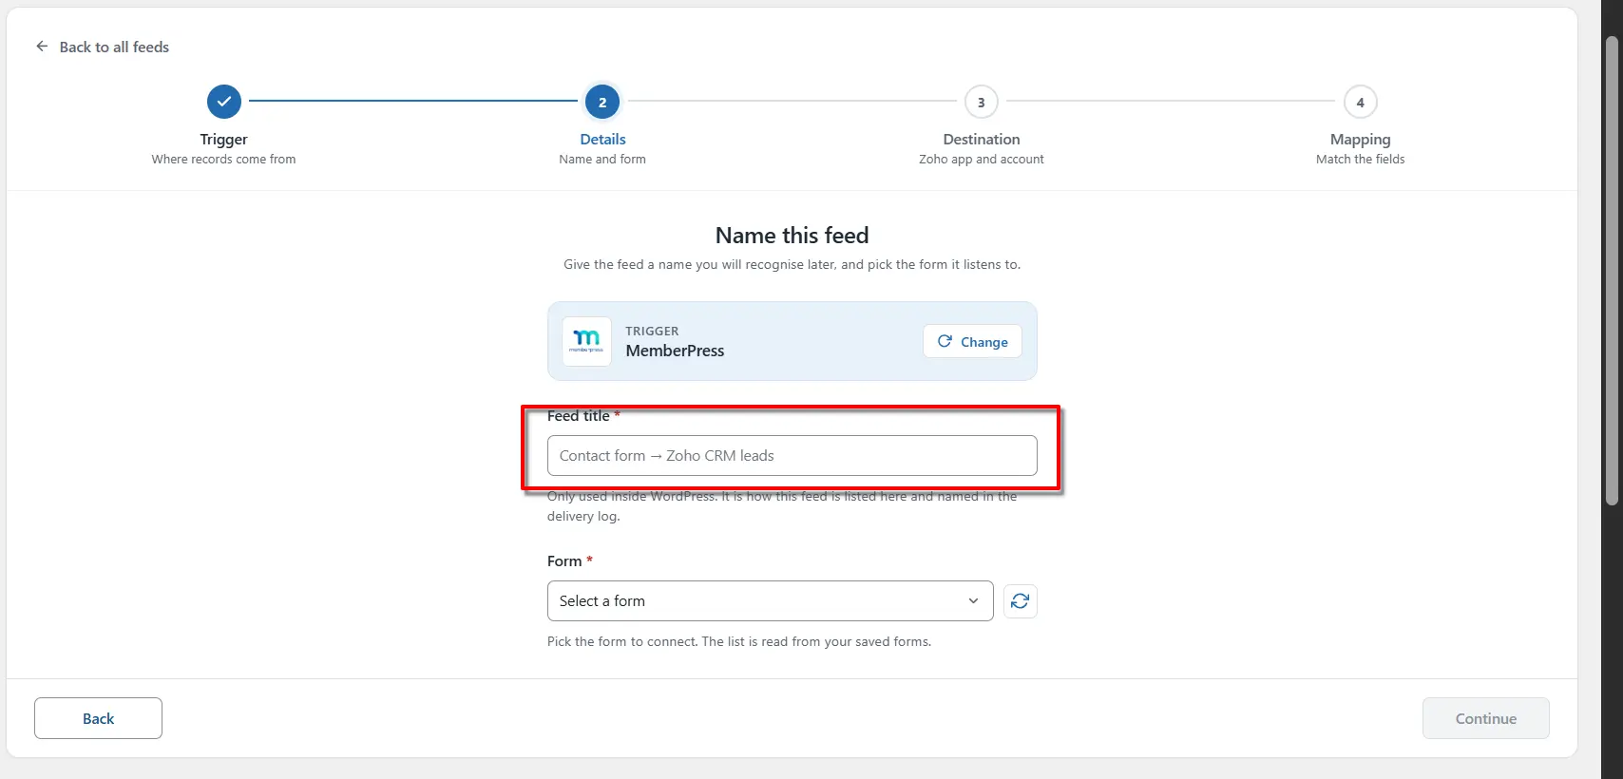Click the Back button at the bottom
The height and width of the screenshot is (779, 1623).
pos(98,718)
